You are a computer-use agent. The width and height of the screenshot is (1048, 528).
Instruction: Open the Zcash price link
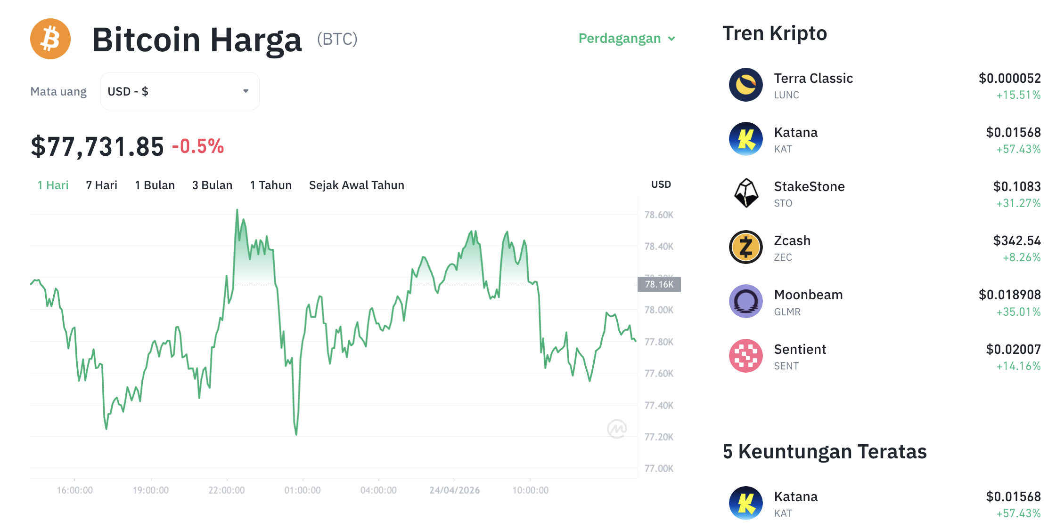tap(1018, 240)
